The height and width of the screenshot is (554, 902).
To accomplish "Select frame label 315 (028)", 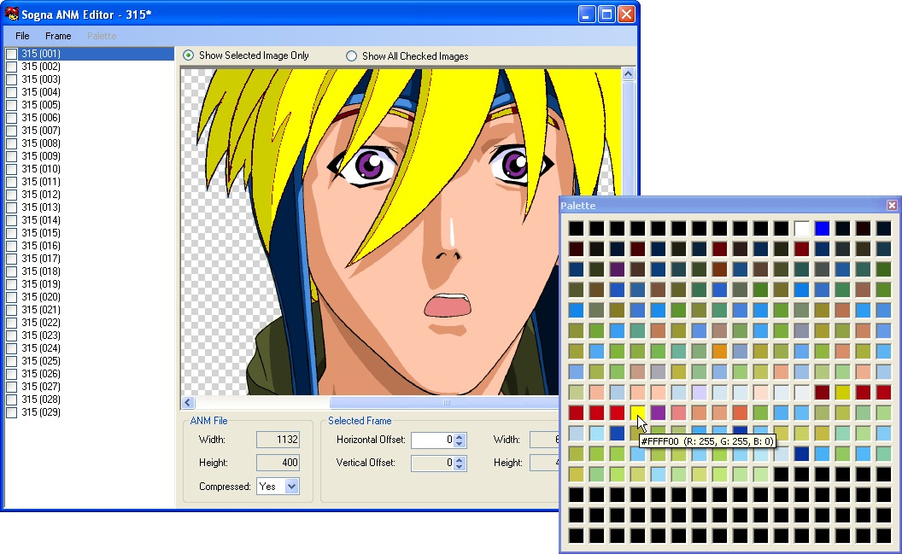I will [x=41, y=399].
